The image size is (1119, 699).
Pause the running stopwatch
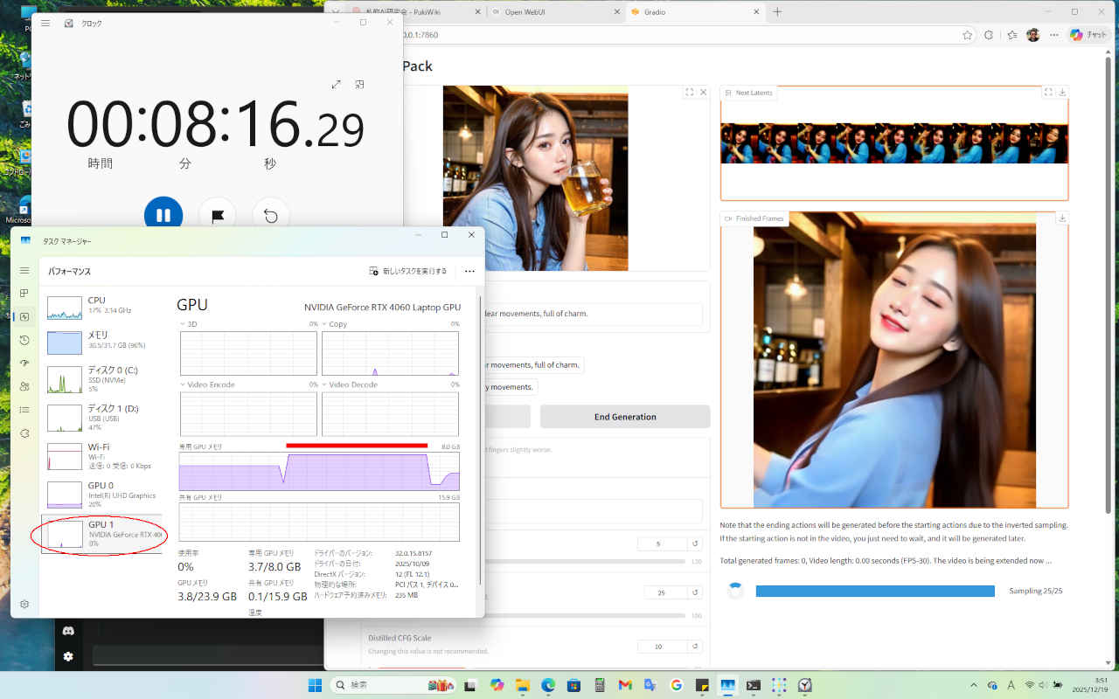pos(163,215)
